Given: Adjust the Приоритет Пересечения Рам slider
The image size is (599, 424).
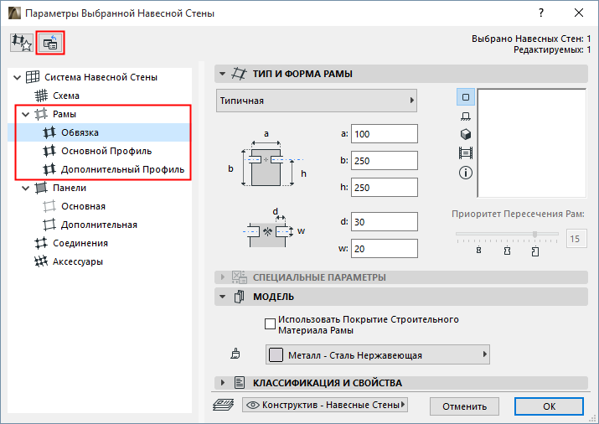Looking at the screenshot, I should (x=534, y=234).
